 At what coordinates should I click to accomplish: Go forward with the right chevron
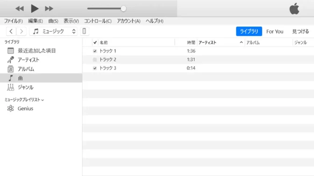[21, 31]
